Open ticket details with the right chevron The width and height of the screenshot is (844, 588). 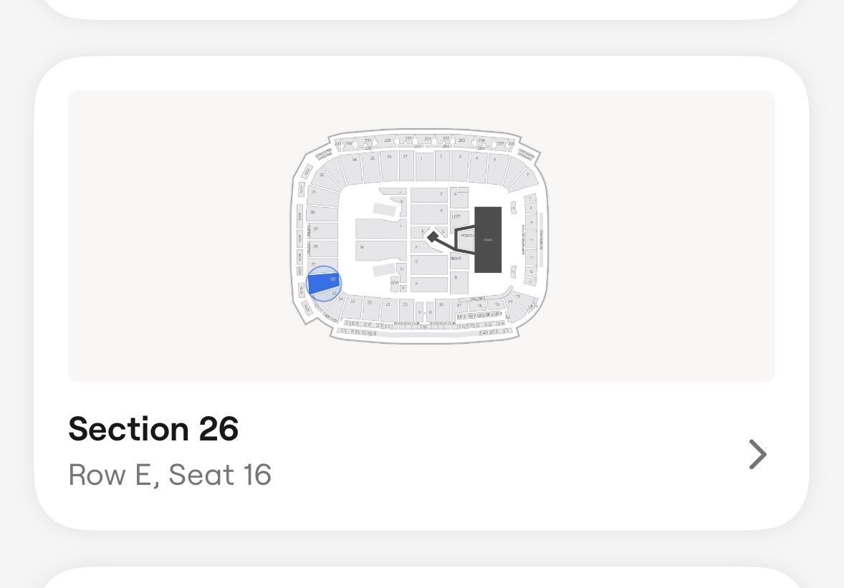757,454
